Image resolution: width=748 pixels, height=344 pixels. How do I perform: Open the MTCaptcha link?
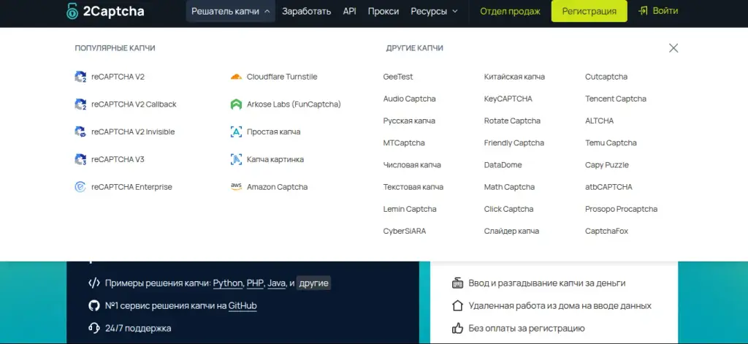tap(403, 142)
